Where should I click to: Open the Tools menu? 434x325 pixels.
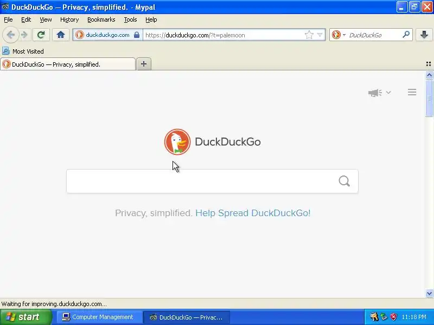point(130,19)
